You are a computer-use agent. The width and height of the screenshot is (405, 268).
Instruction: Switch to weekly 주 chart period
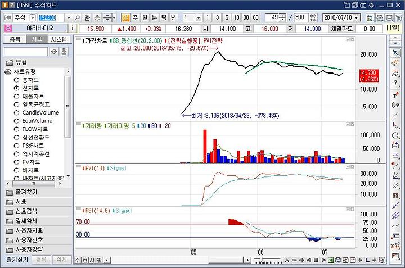[x=135, y=17]
